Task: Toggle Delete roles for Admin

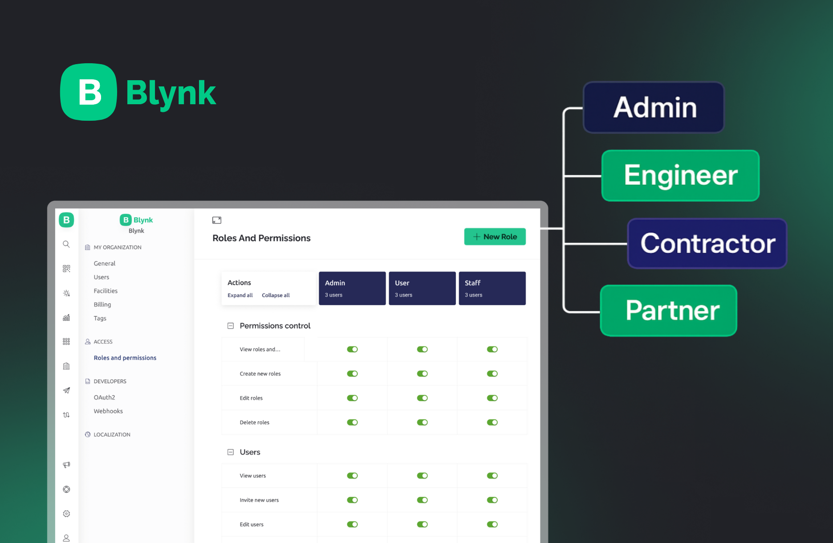Action: pyautogui.click(x=352, y=422)
